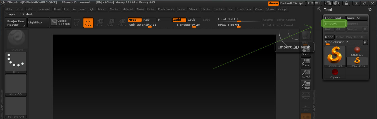
Task: Select the Move transform button
Action: coord(99,23)
